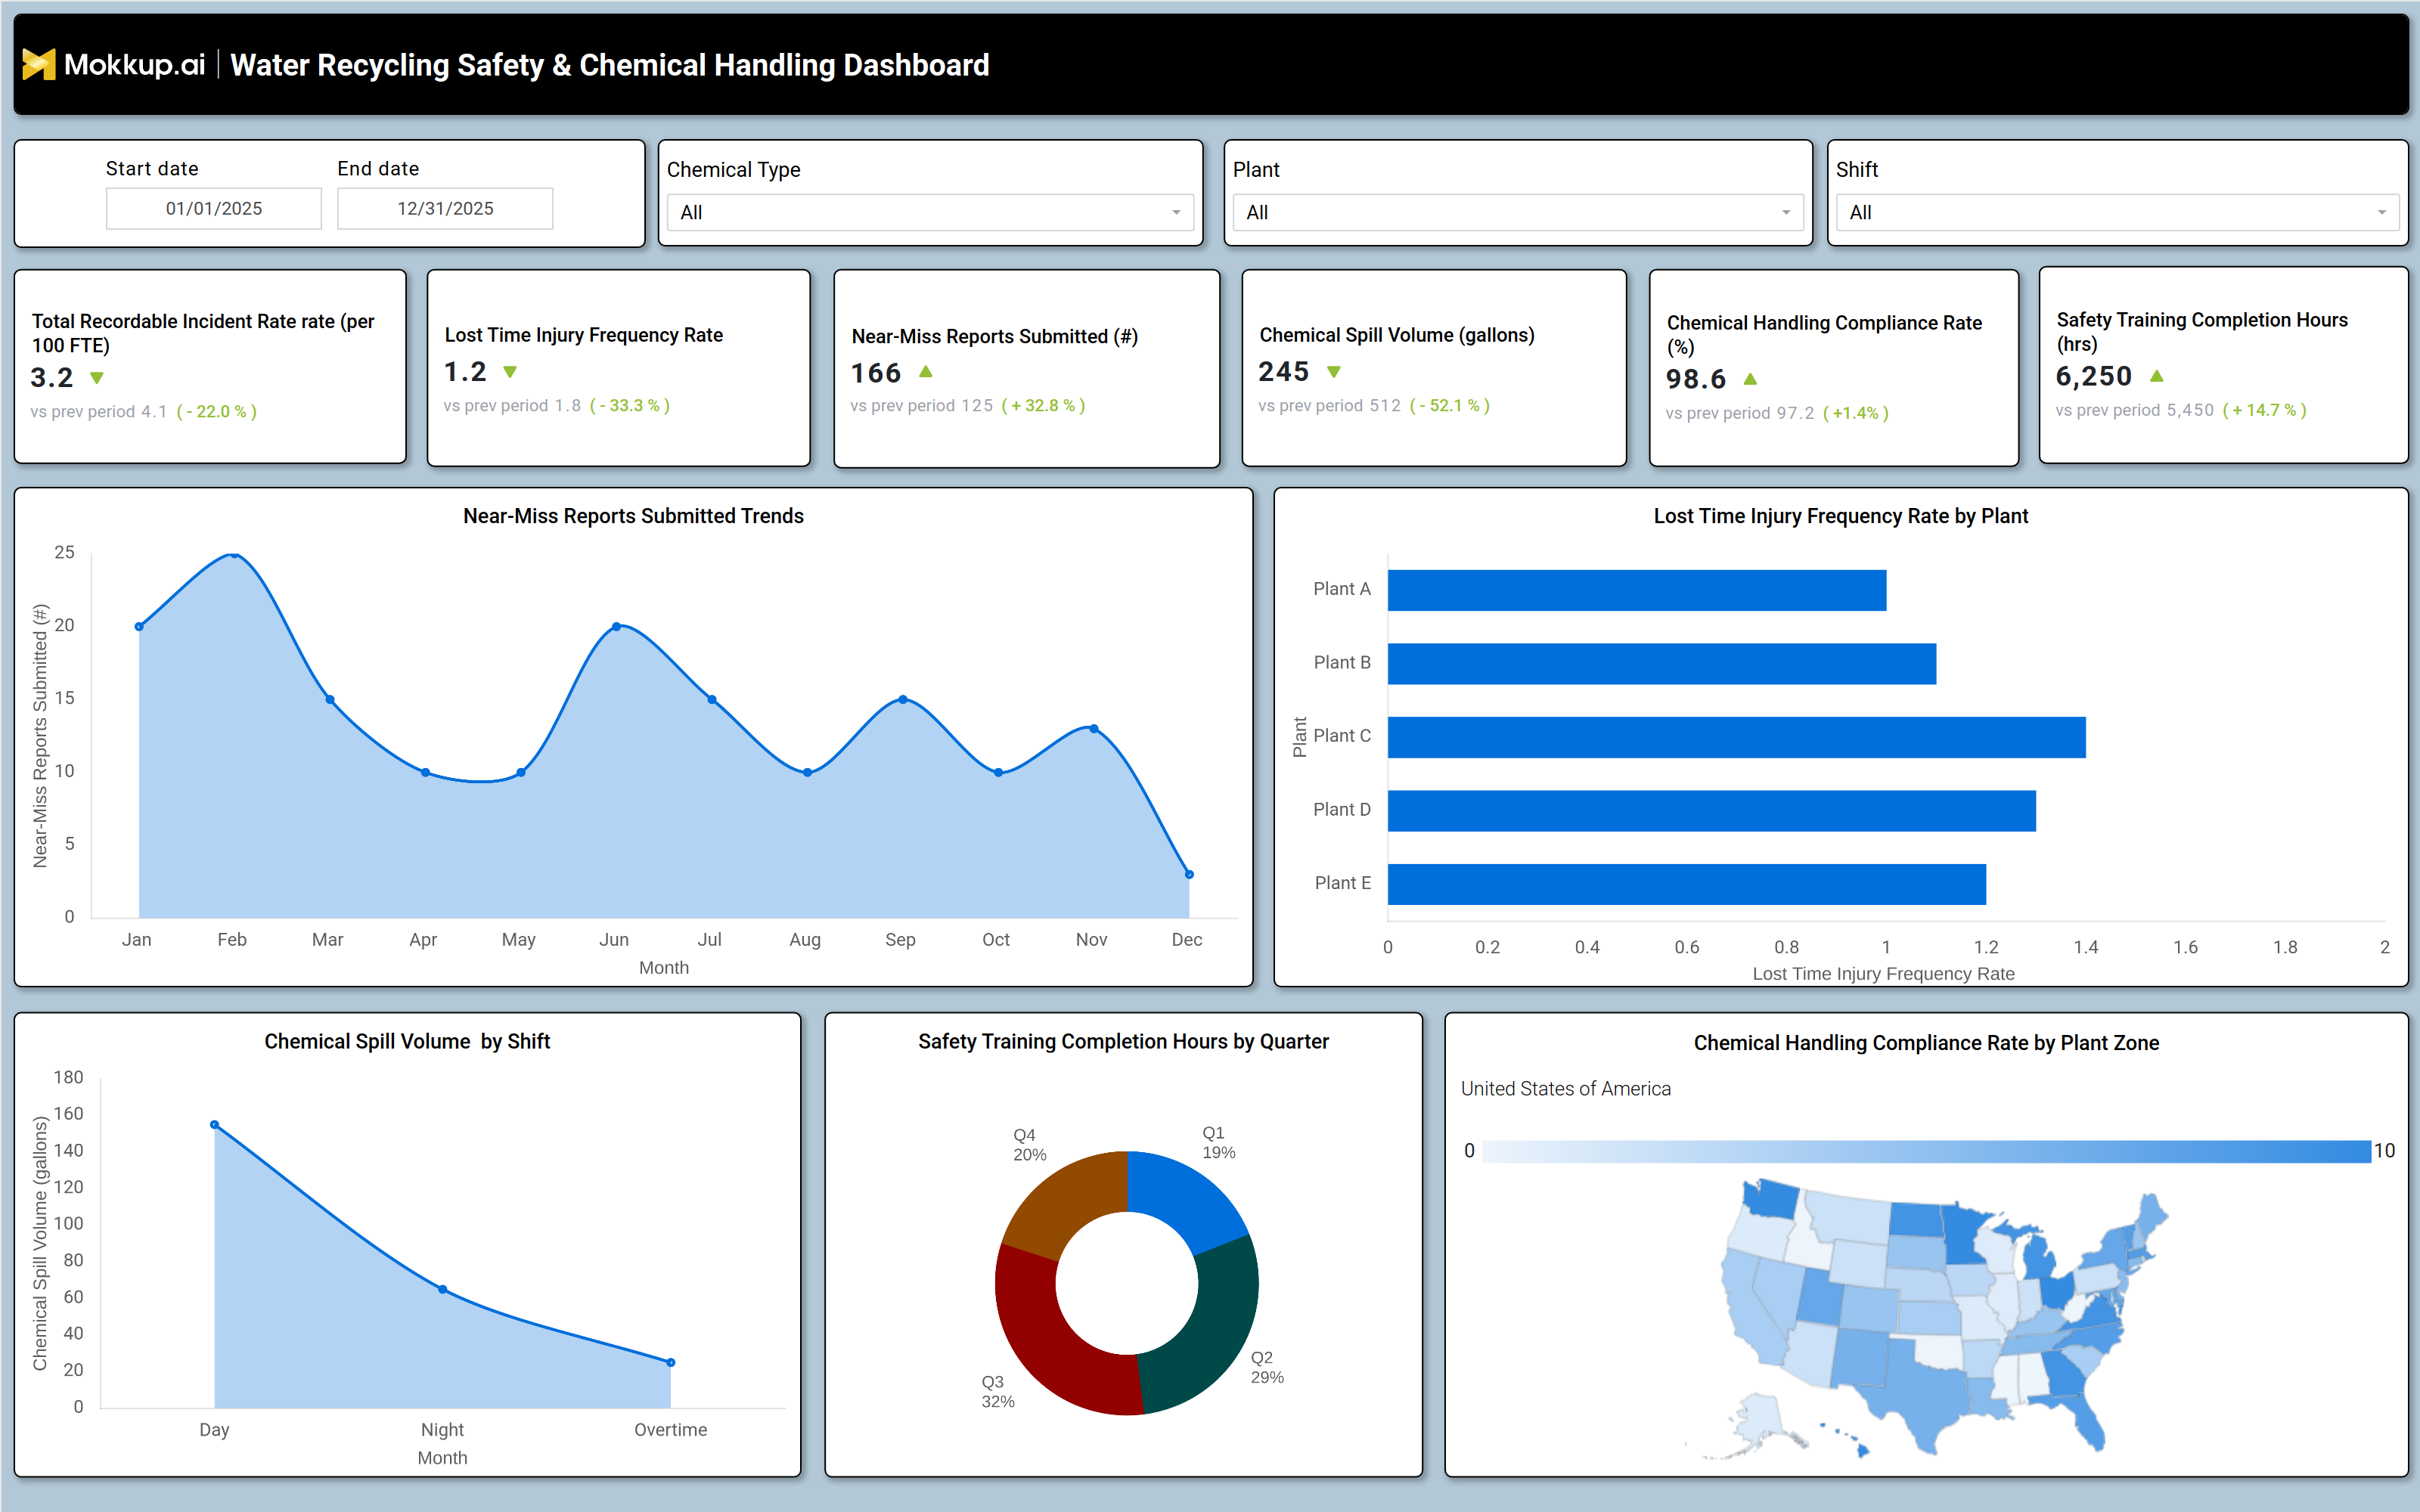
Task: Click the '( - 52.1 % )' change value
Action: pos(1450,405)
